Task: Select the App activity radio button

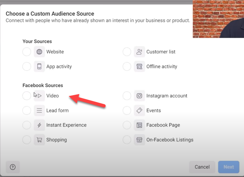Action: pos(27,67)
